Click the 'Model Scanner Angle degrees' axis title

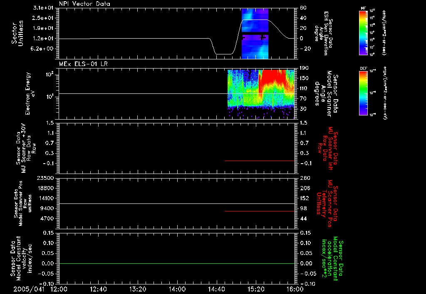tap(326, 94)
